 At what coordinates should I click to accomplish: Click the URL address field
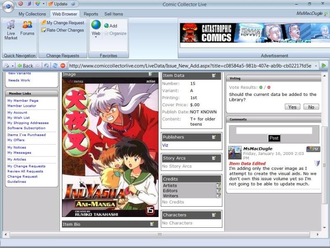pyautogui.click(x=191, y=66)
